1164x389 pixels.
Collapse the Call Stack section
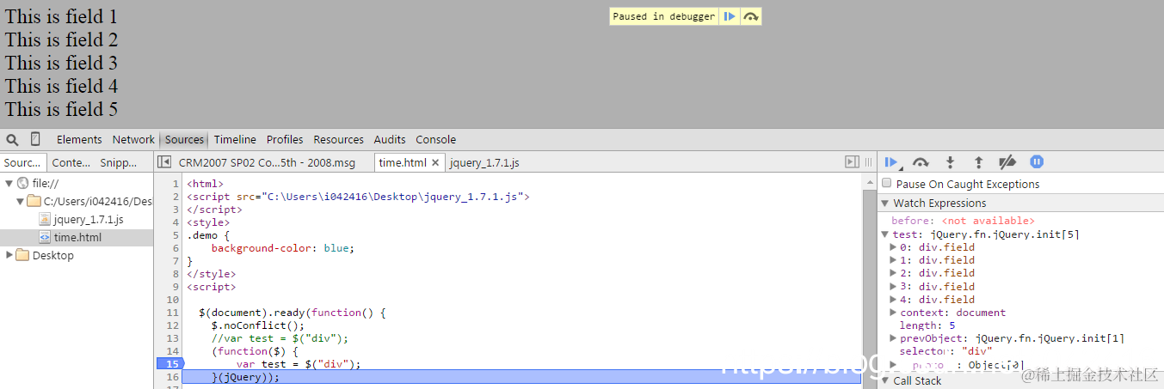(x=885, y=380)
